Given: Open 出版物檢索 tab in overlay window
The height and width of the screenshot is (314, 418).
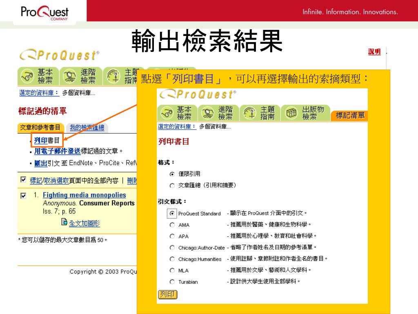Looking at the screenshot, I should (x=305, y=113).
